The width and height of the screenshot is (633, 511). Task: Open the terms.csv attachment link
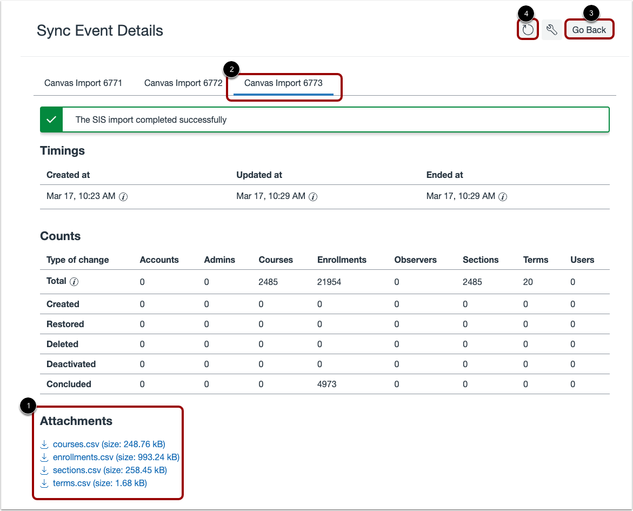click(x=99, y=483)
